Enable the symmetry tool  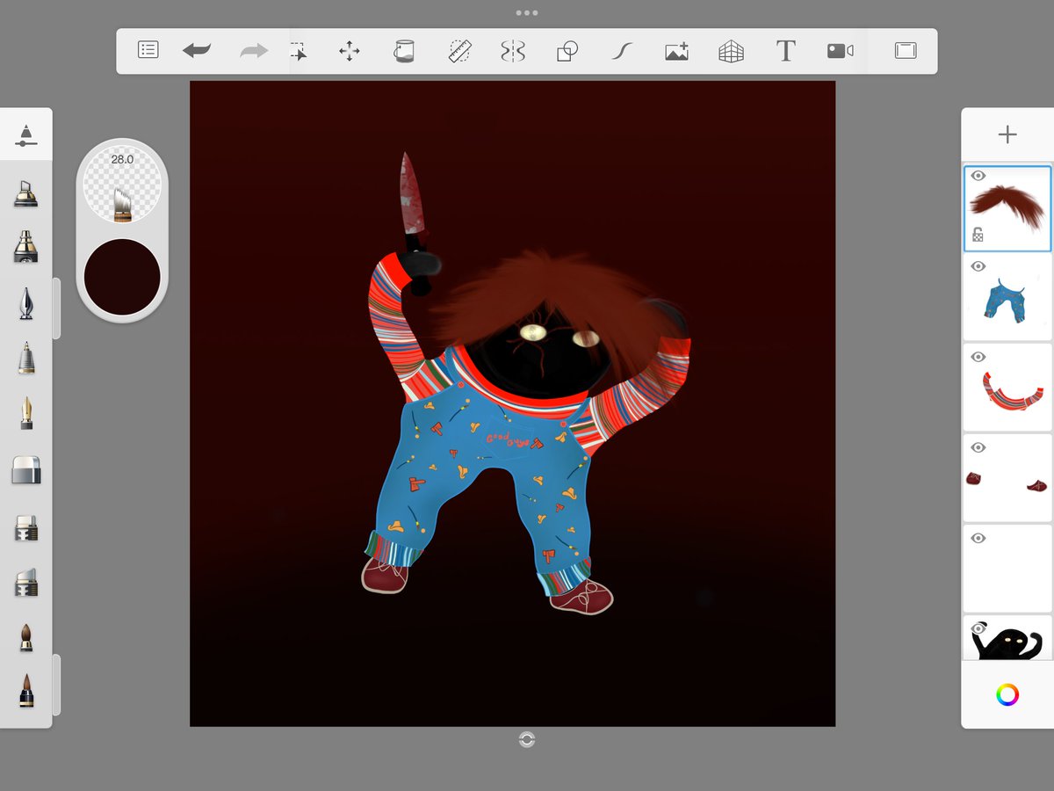[x=513, y=51]
